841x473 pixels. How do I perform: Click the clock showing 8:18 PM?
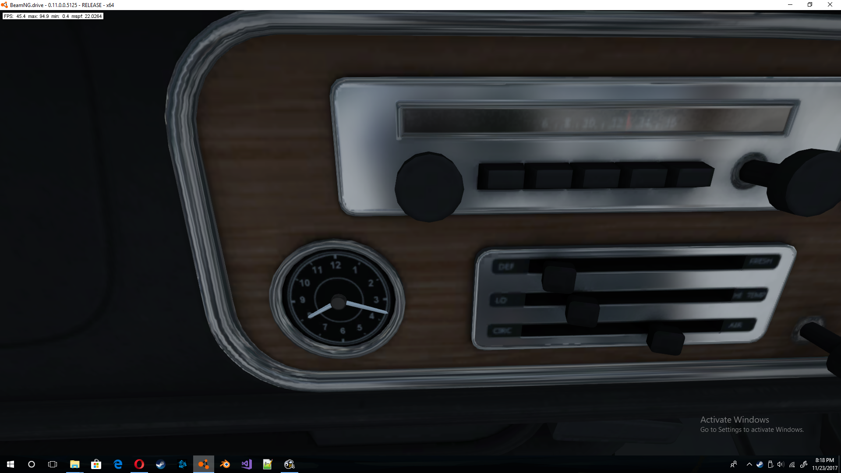pyautogui.click(x=824, y=464)
